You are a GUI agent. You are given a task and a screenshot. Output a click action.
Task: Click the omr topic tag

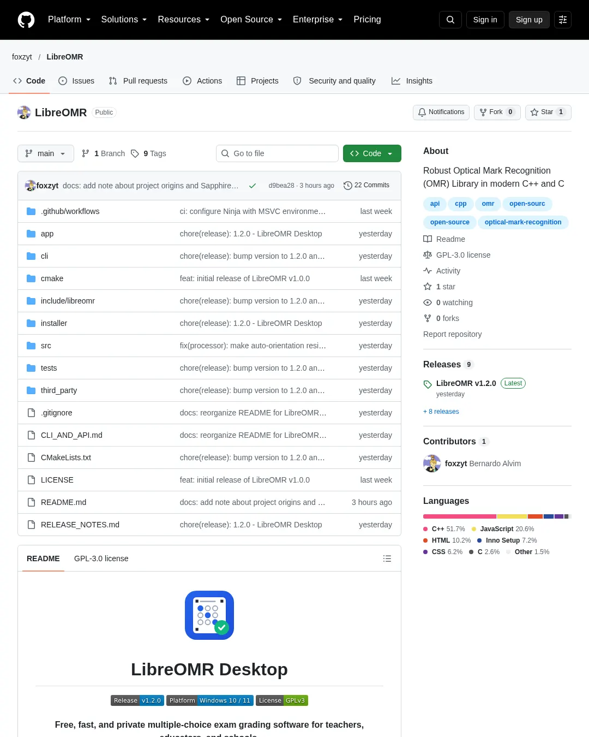coord(488,204)
